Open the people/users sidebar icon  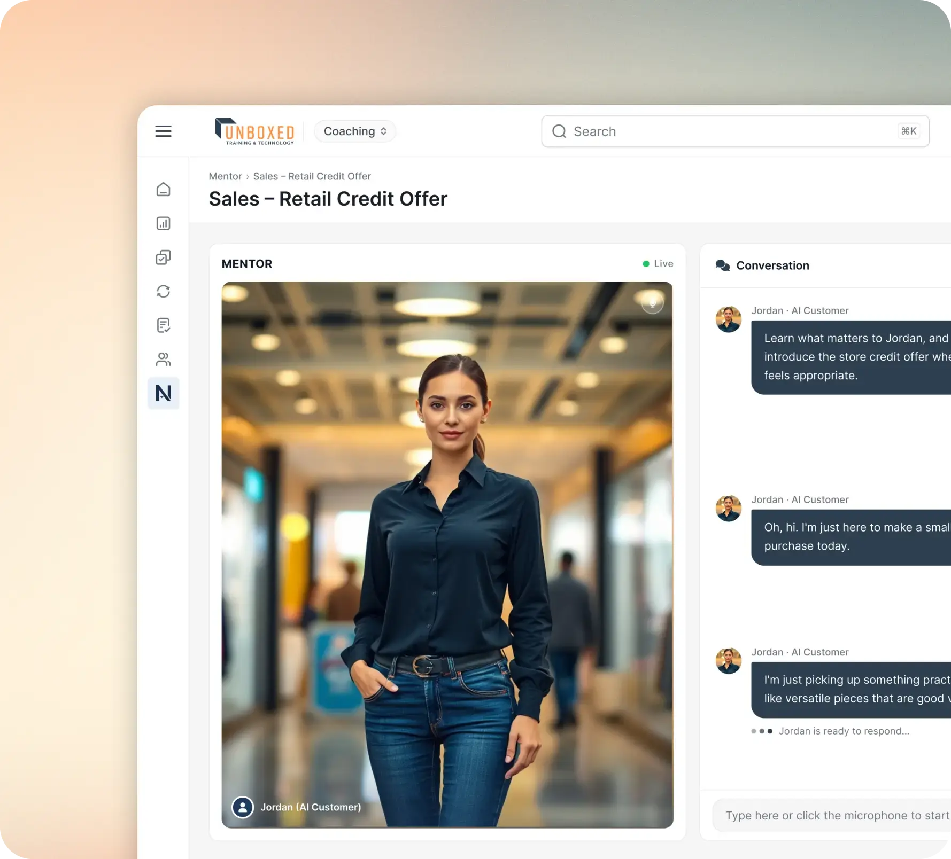click(164, 360)
